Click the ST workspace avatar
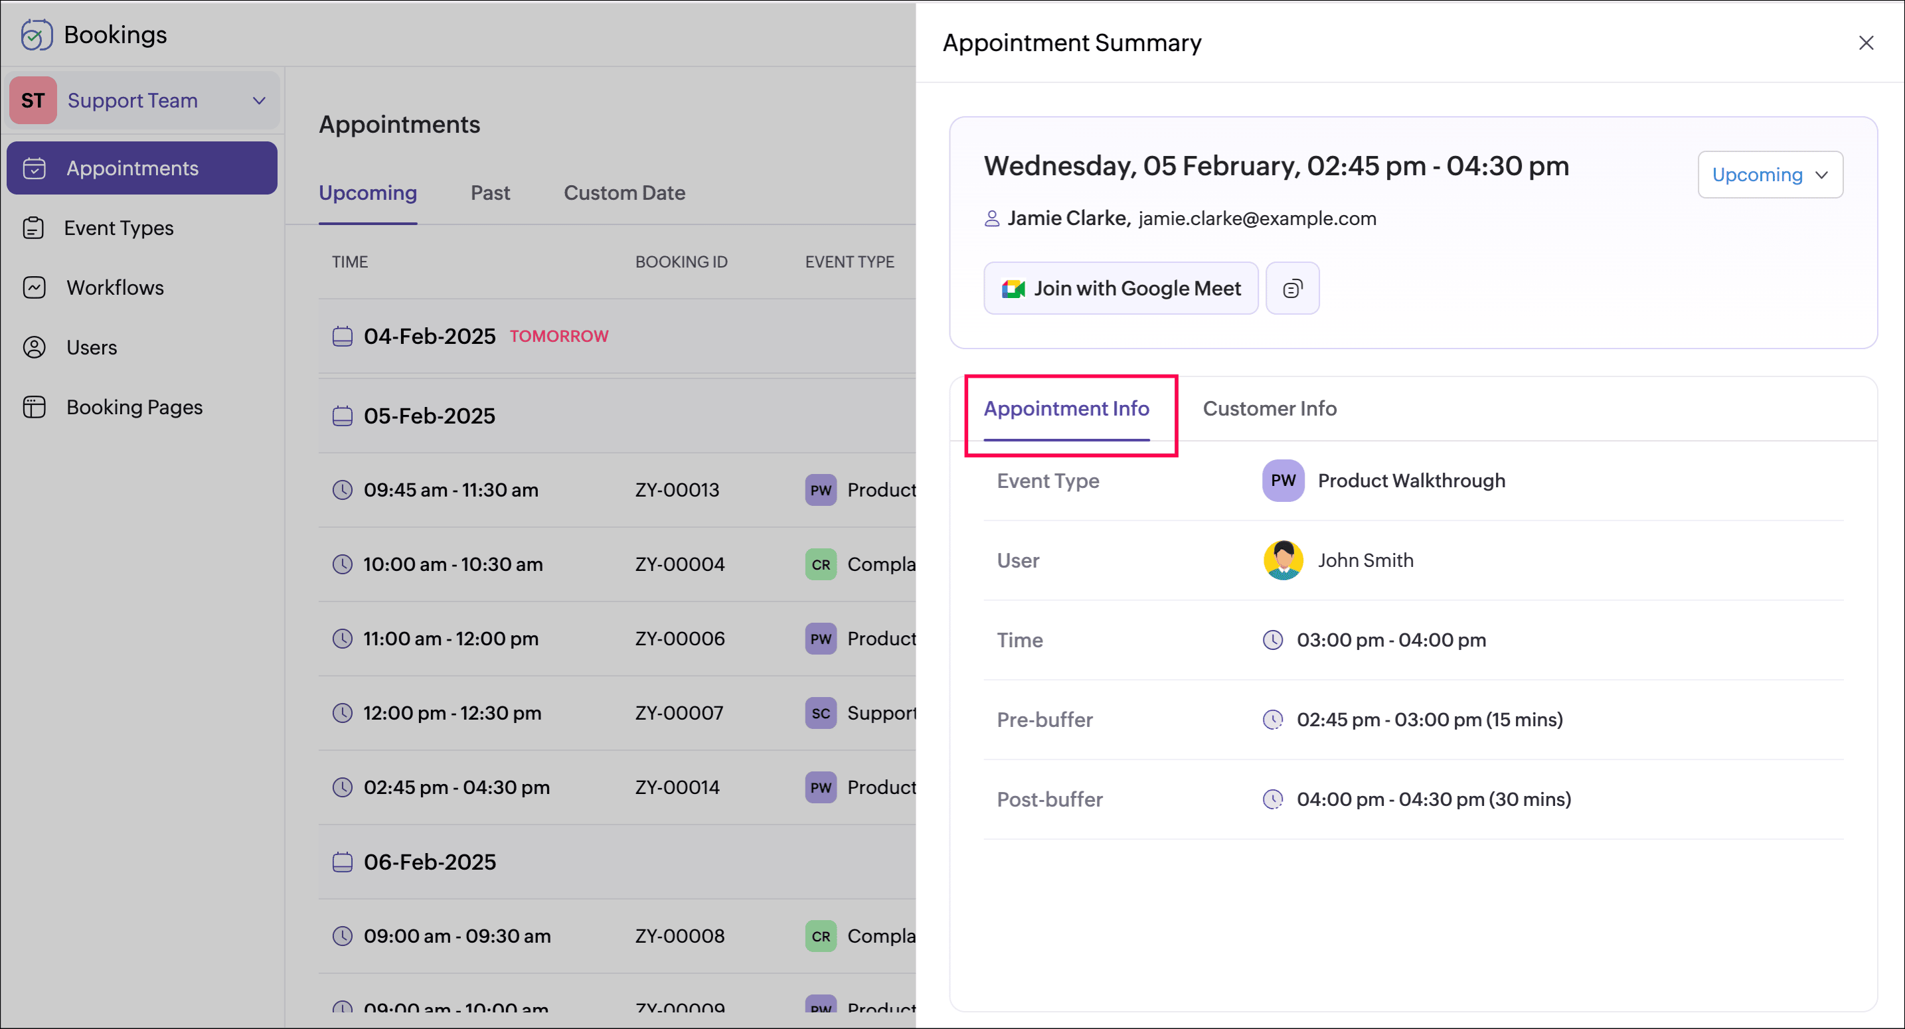The height and width of the screenshot is (1029, 1905). click(33, 100)
